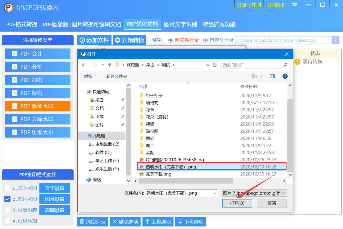The image size is (343, 229).
Task: Choose PDF 合并 conversion type
Action: tap(37, 54)
